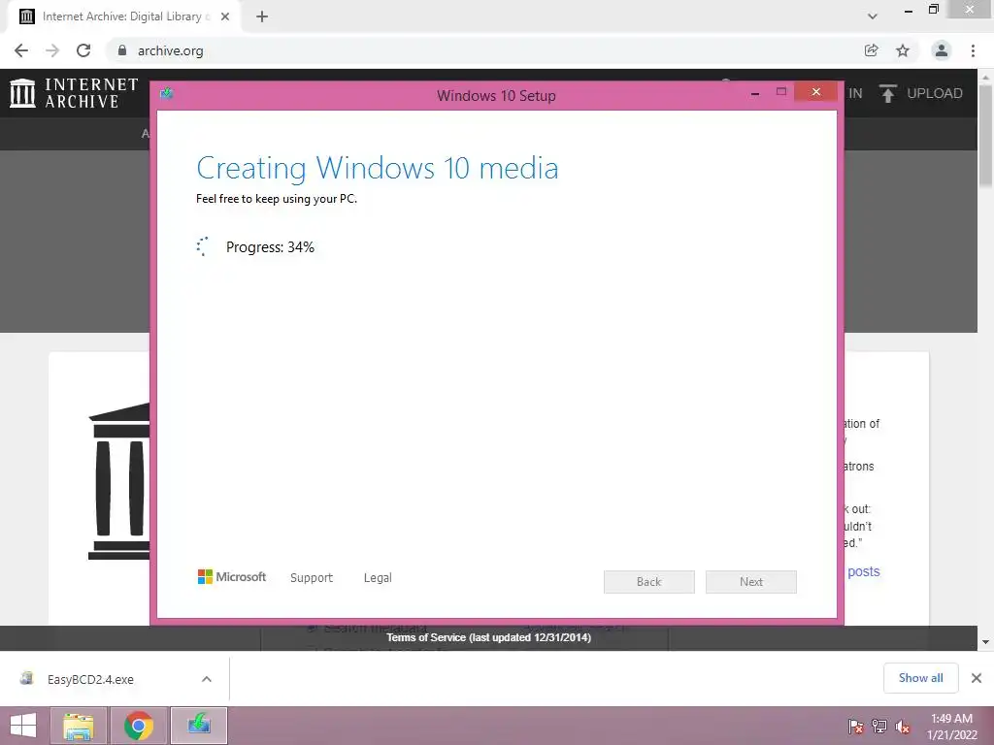This screenshot has width=994, height=745.
Task: Click the Terms of Service banner text
Action: (x=489, y=637)
